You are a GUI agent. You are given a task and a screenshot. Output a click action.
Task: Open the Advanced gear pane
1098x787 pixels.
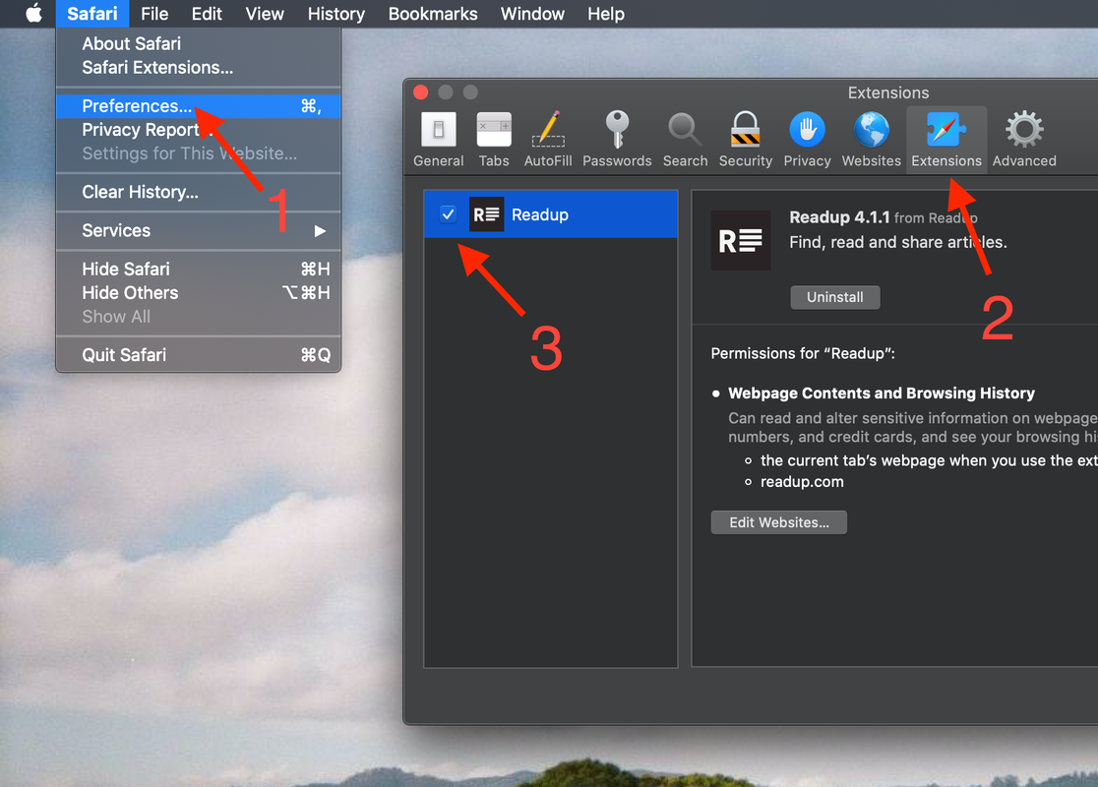1024,140
